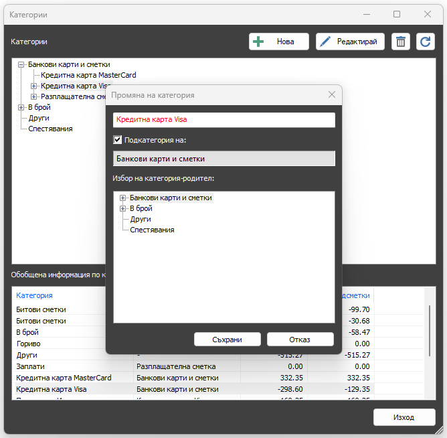Select Други in main category tree
The height and width of the screenshot is (438, 447).
(x=39, y=118)
